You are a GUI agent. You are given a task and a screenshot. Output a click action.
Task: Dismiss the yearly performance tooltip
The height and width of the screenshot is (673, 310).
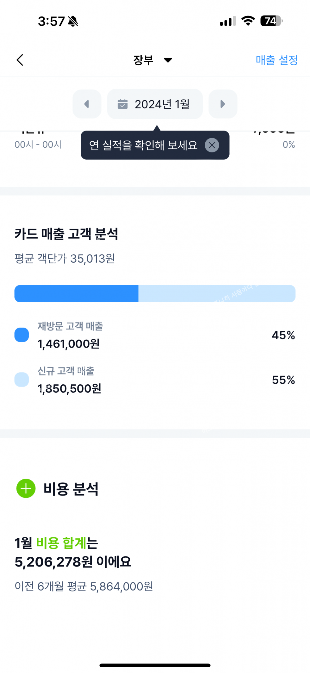click(212, 145)
